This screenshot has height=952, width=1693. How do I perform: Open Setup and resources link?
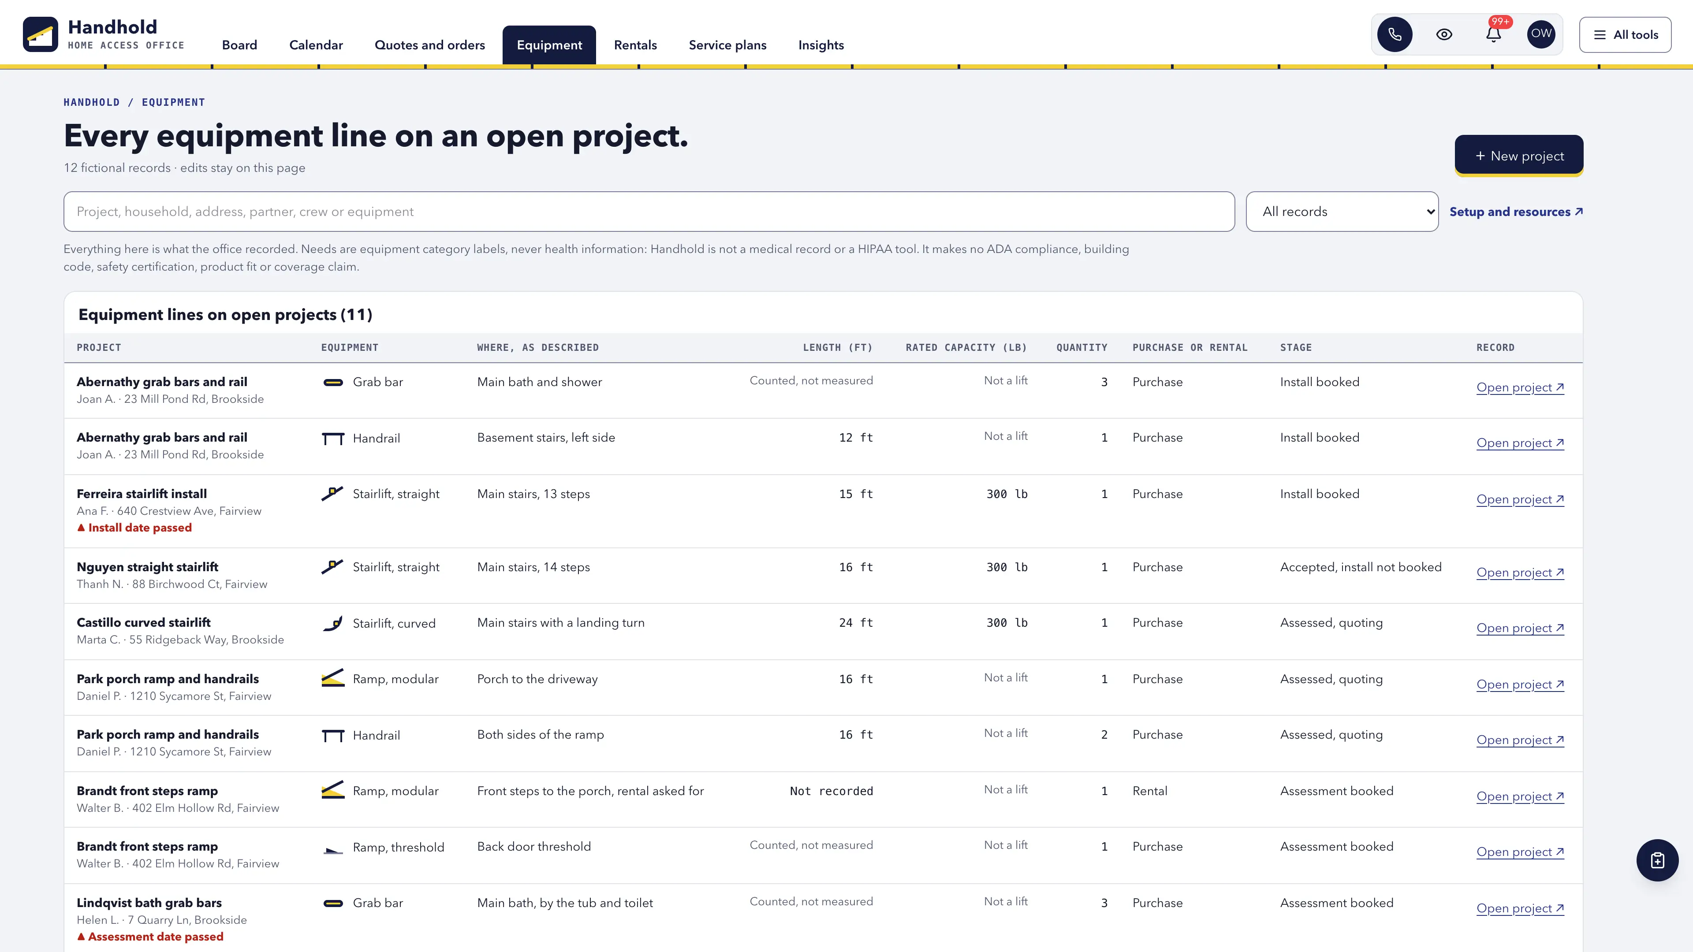1516,212
